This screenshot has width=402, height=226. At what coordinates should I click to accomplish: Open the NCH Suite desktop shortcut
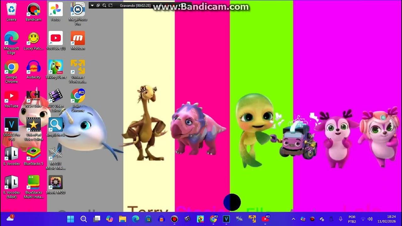33,99
